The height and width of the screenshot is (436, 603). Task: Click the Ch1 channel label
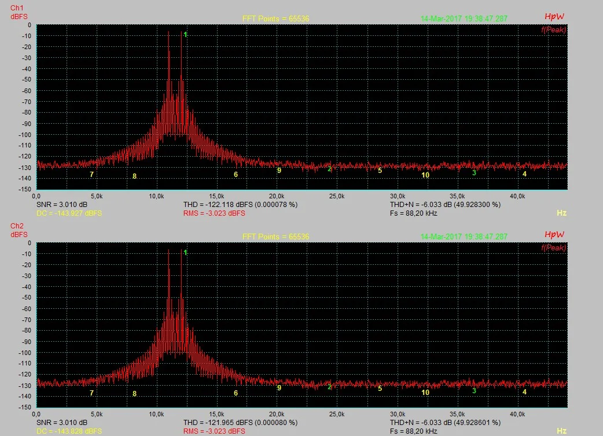click(17, 8)
